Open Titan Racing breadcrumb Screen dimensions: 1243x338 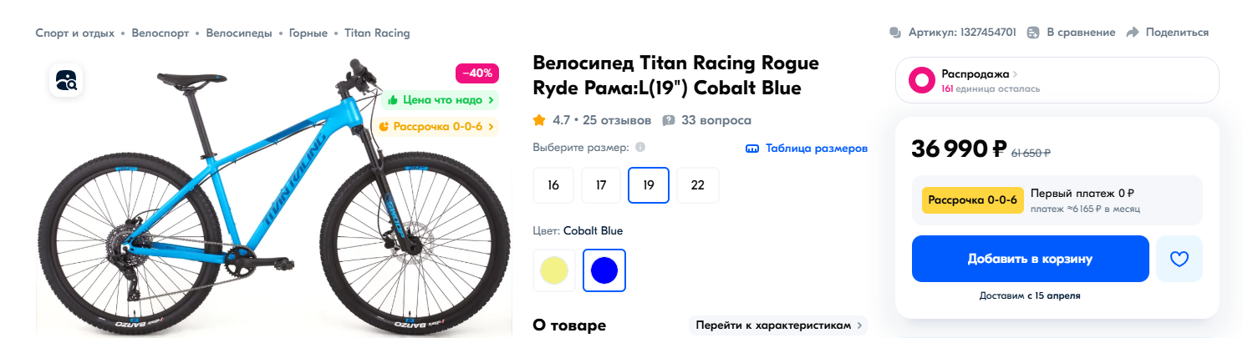(377, 33)
